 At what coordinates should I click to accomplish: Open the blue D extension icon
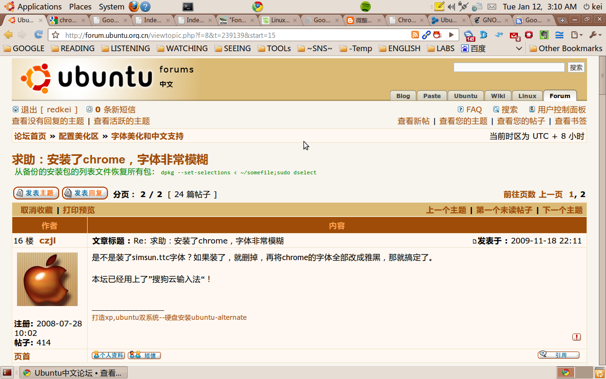pyautogui.click(x=484, y=35)
